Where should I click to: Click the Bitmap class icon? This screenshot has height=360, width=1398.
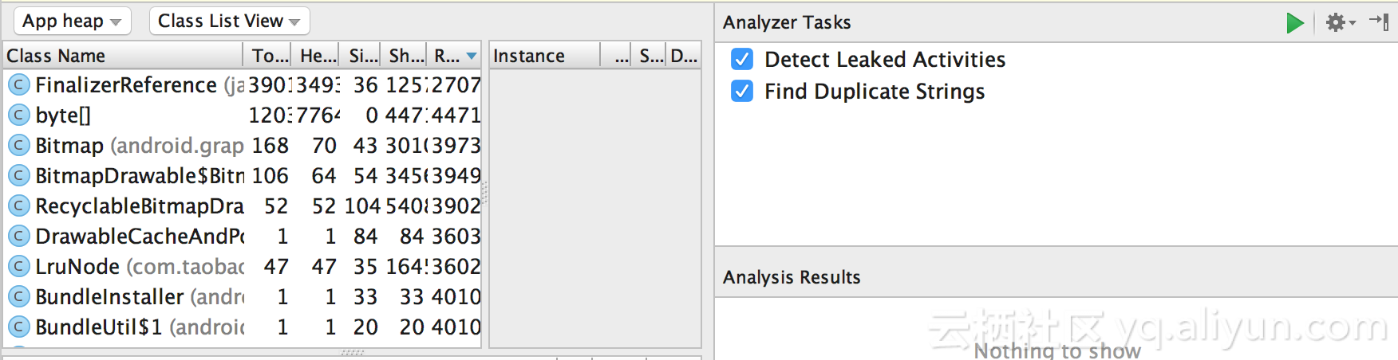[x=18, y=146]
